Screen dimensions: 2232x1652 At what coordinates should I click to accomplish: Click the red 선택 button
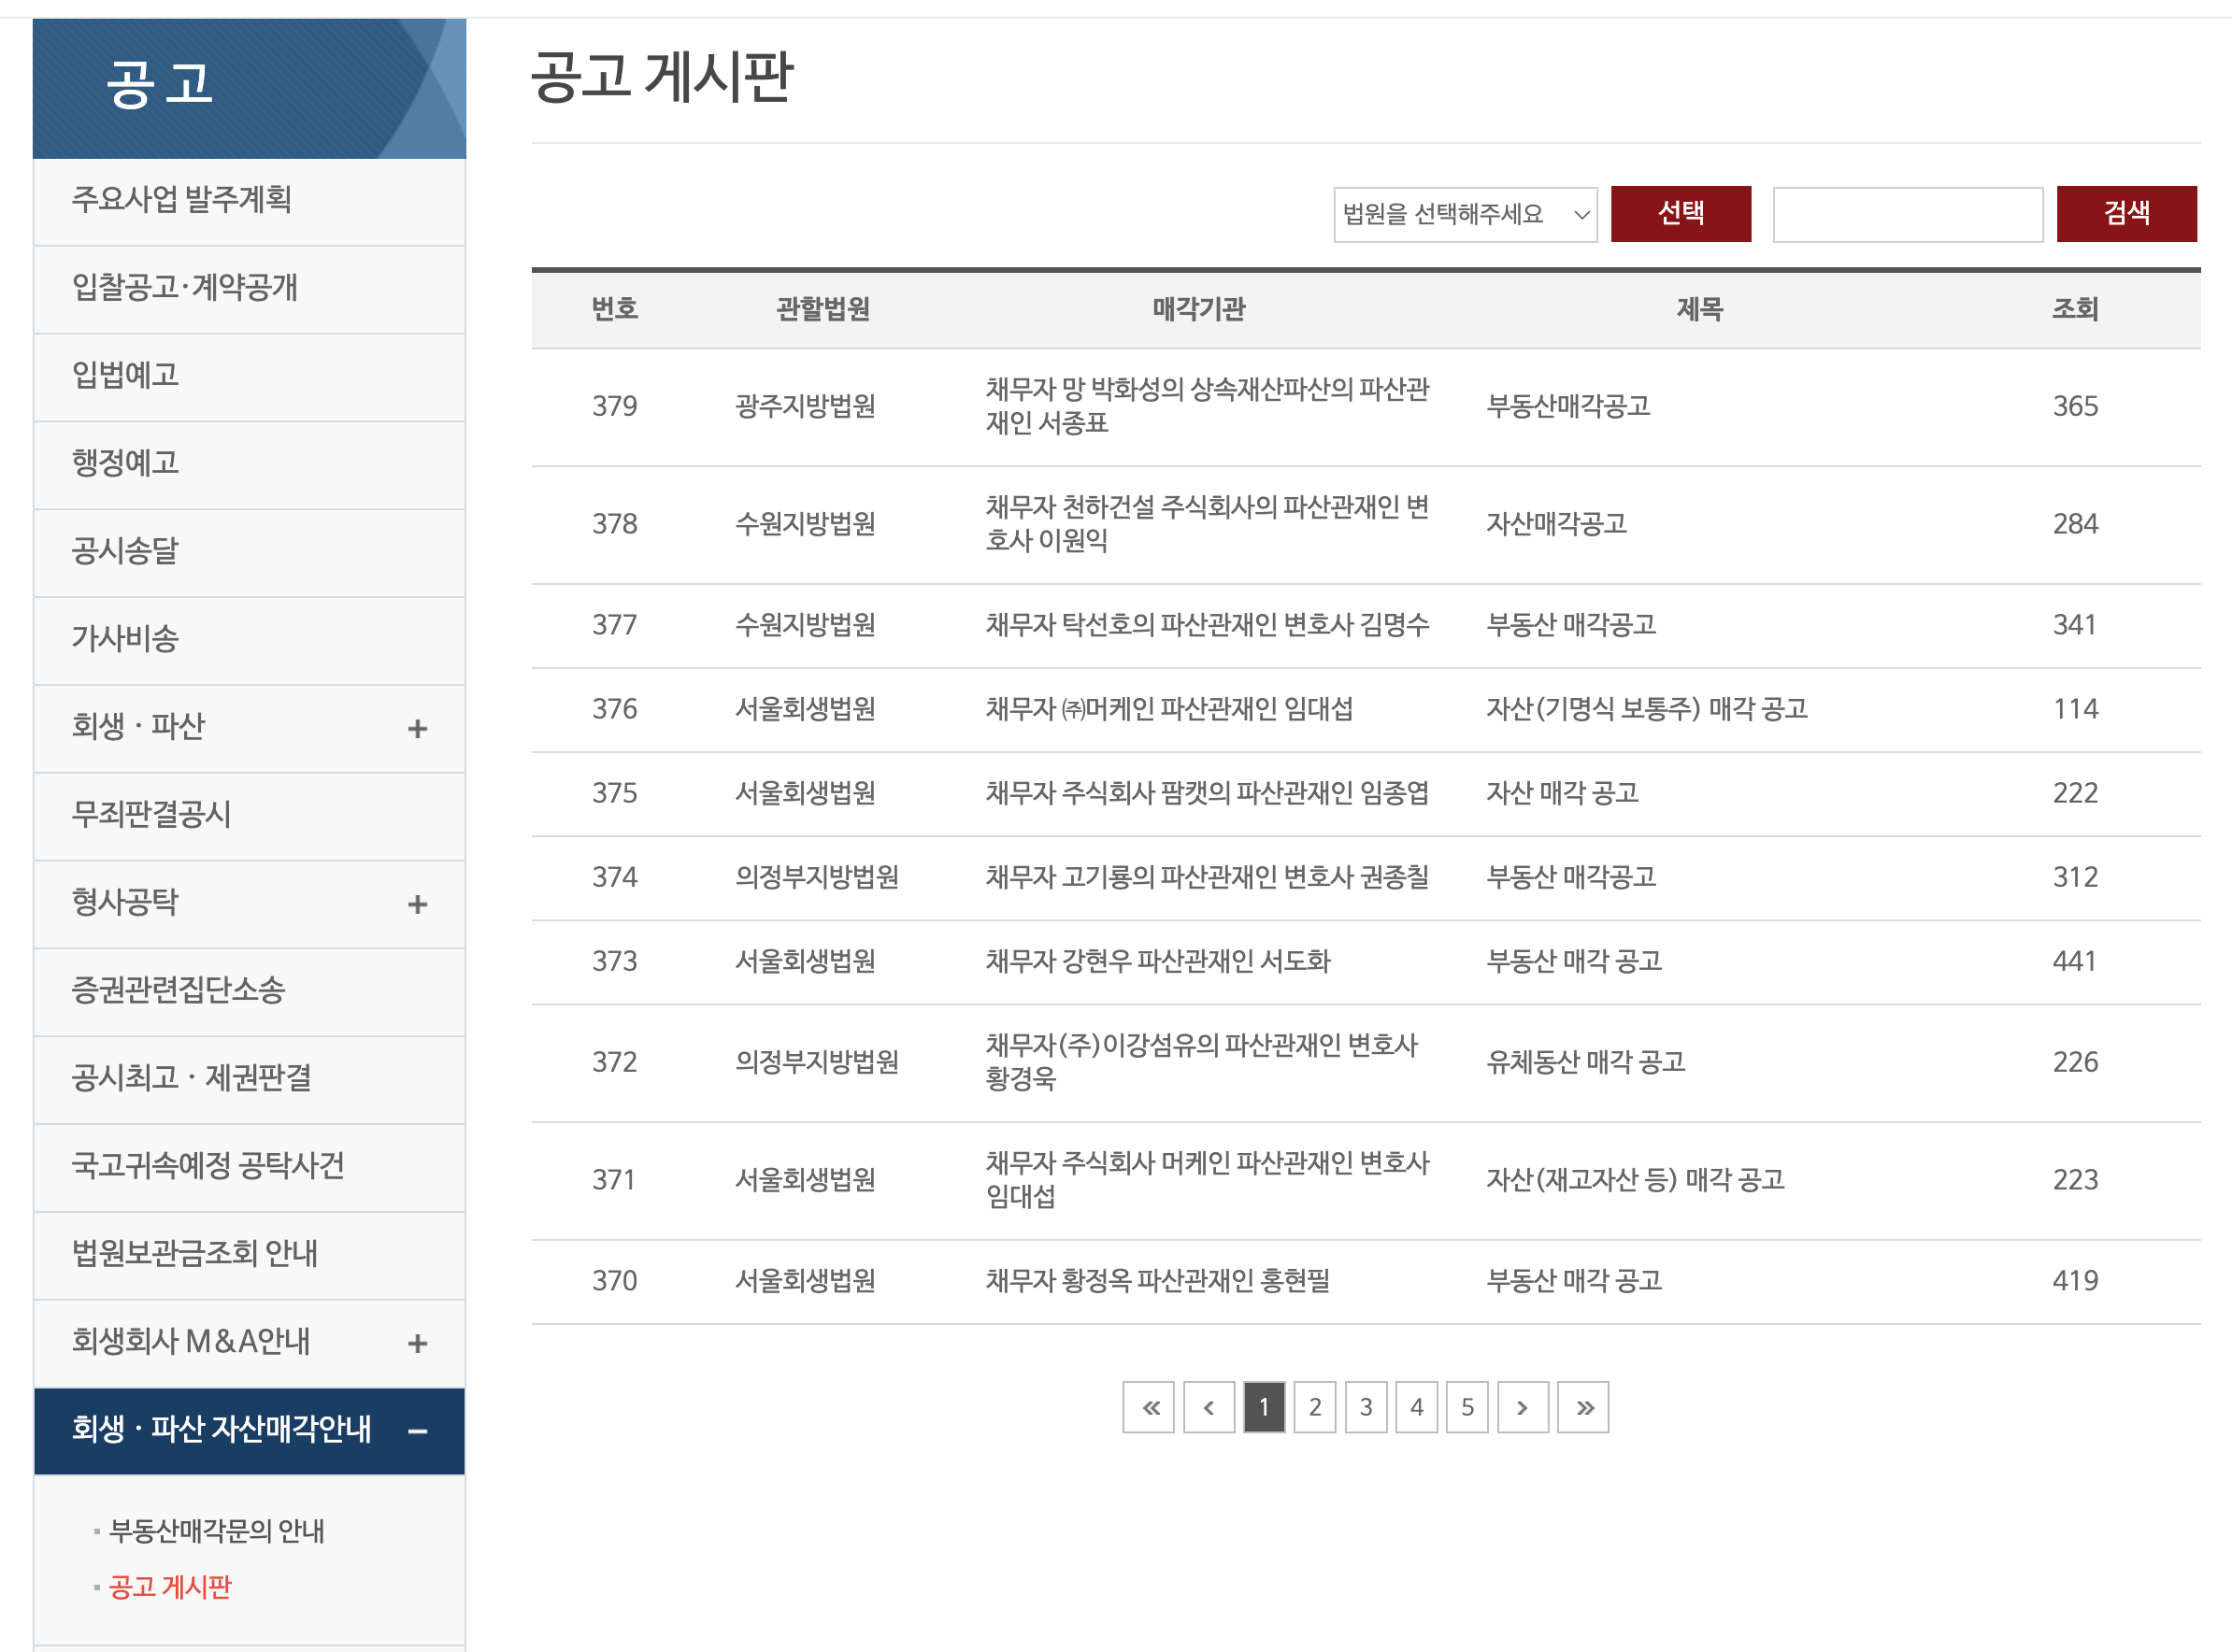tap(1680, 213)
